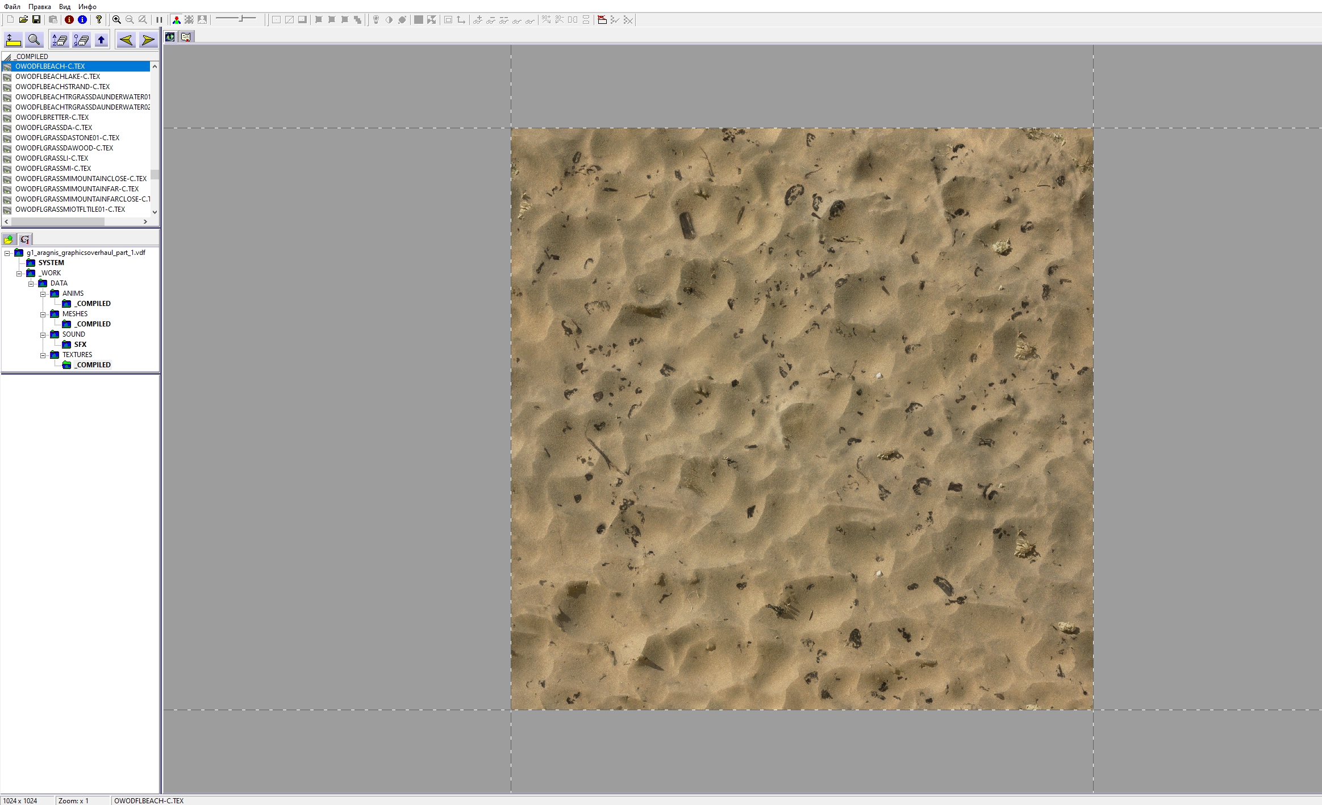
Task: Open the Файл menu
Action: (12, 6)
